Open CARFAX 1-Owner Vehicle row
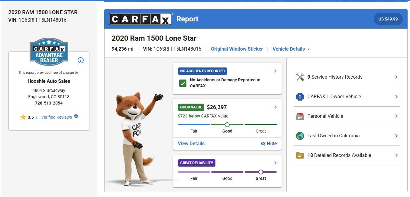The width and height of the screenshot is (410, 197). pos(347,97)
